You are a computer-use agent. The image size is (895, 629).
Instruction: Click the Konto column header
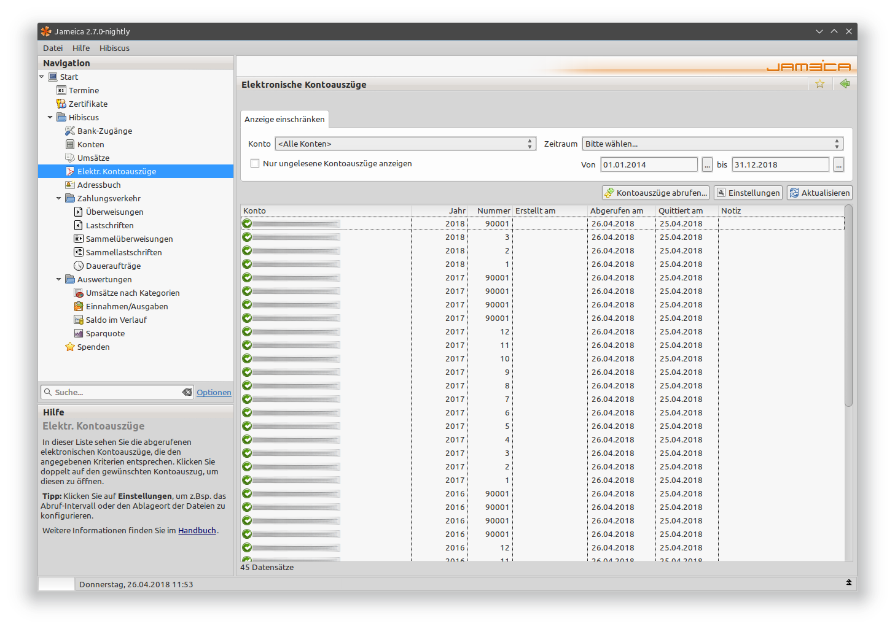326,210
